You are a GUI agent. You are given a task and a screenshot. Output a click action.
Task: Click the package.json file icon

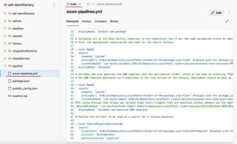10,81
